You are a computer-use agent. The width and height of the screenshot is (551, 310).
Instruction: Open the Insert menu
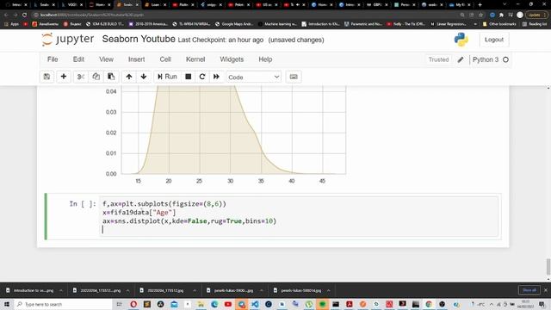tap(136, 59)
